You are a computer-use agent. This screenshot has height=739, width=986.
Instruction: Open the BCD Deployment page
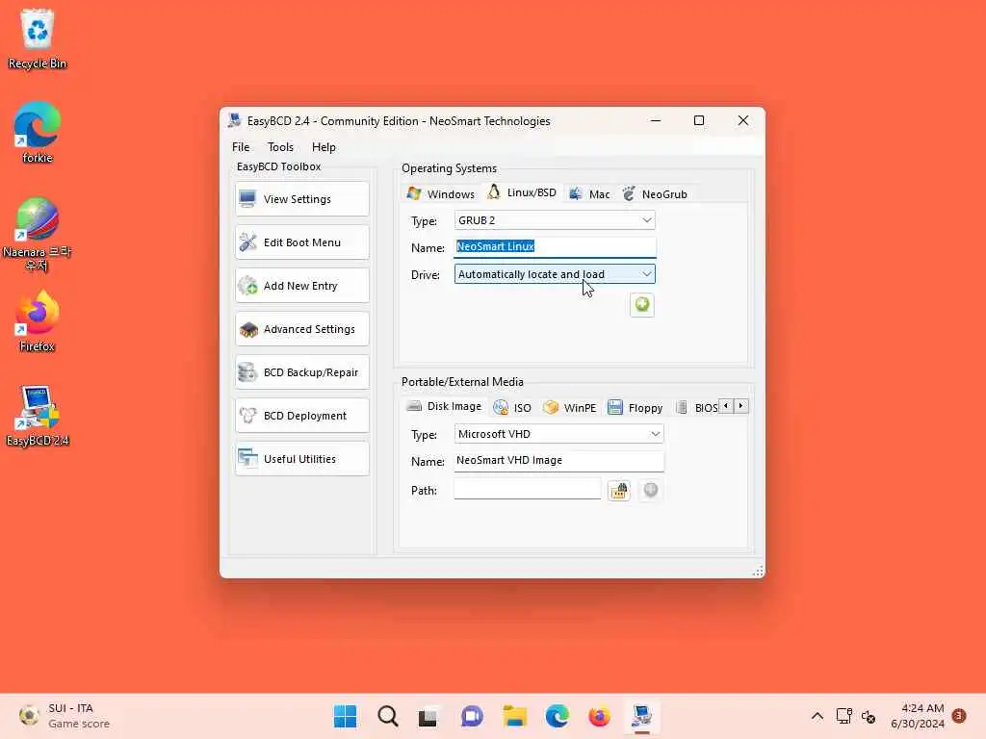(x=301, y=416)
